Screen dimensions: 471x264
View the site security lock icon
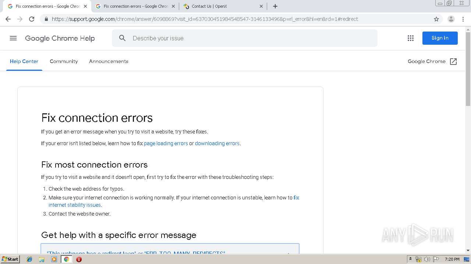coord(46,19)
